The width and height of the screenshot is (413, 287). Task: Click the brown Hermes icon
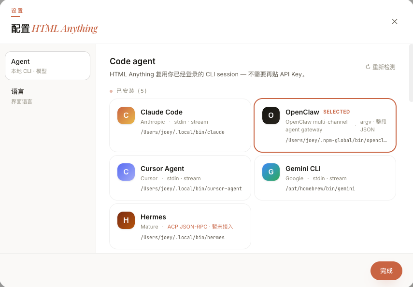coord(126,220)
